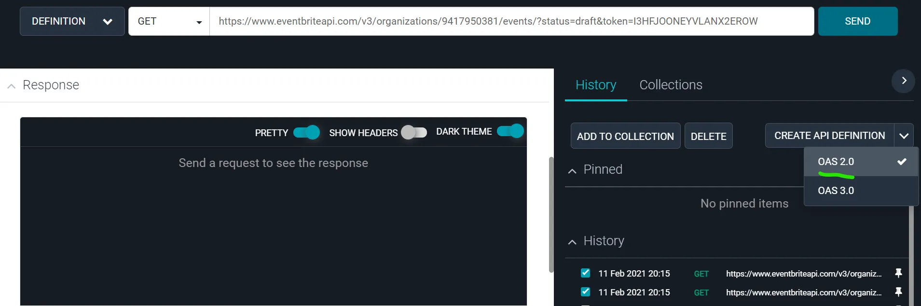Enable the SHOW HEADERS switch

point(414,132)
